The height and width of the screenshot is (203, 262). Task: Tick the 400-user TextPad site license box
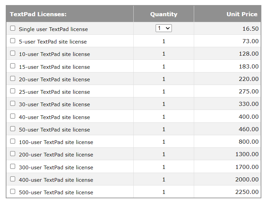13,179
